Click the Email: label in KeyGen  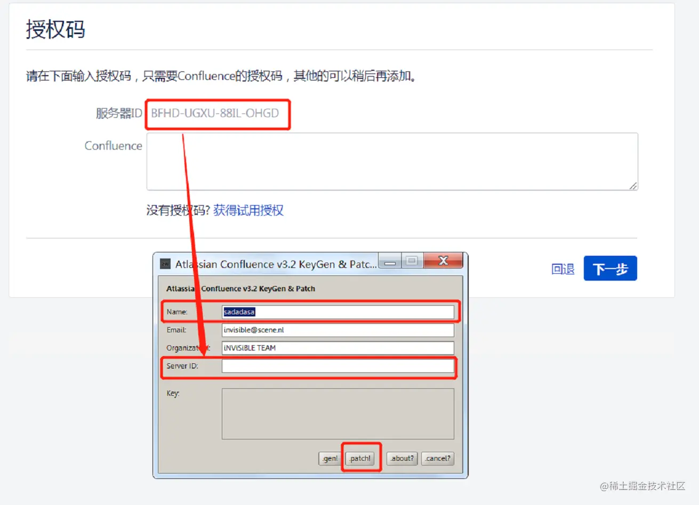coord(176,330)
